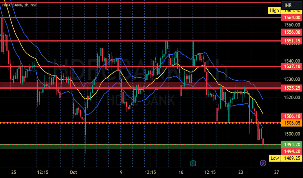Click the 1500.00 axis price tick

point(292,134)
